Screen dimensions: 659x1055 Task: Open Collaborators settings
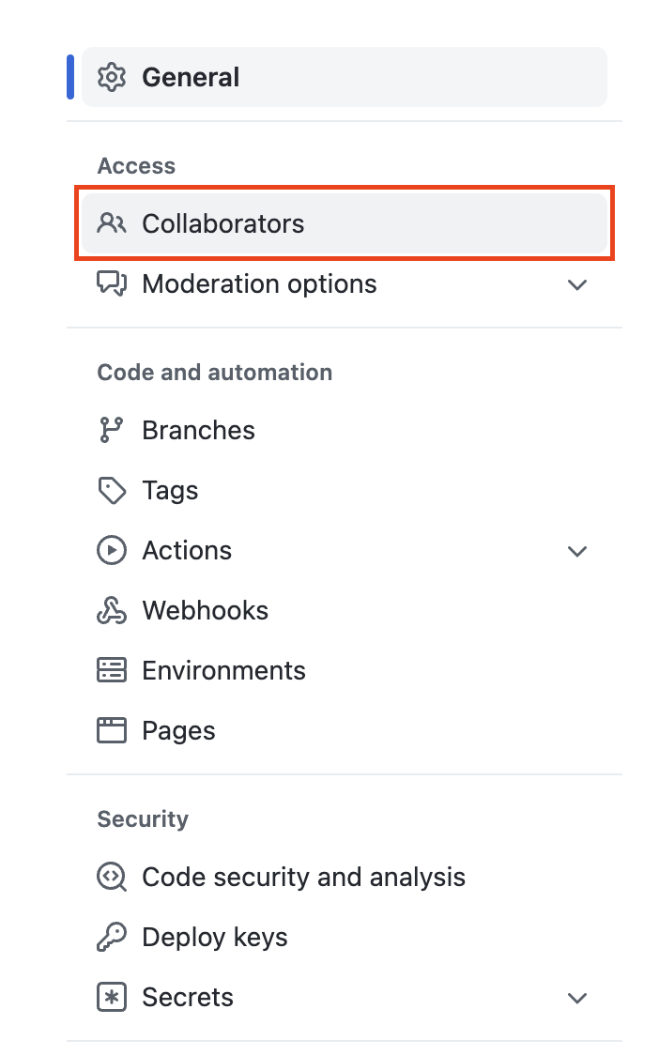click(x=344, y=223)
